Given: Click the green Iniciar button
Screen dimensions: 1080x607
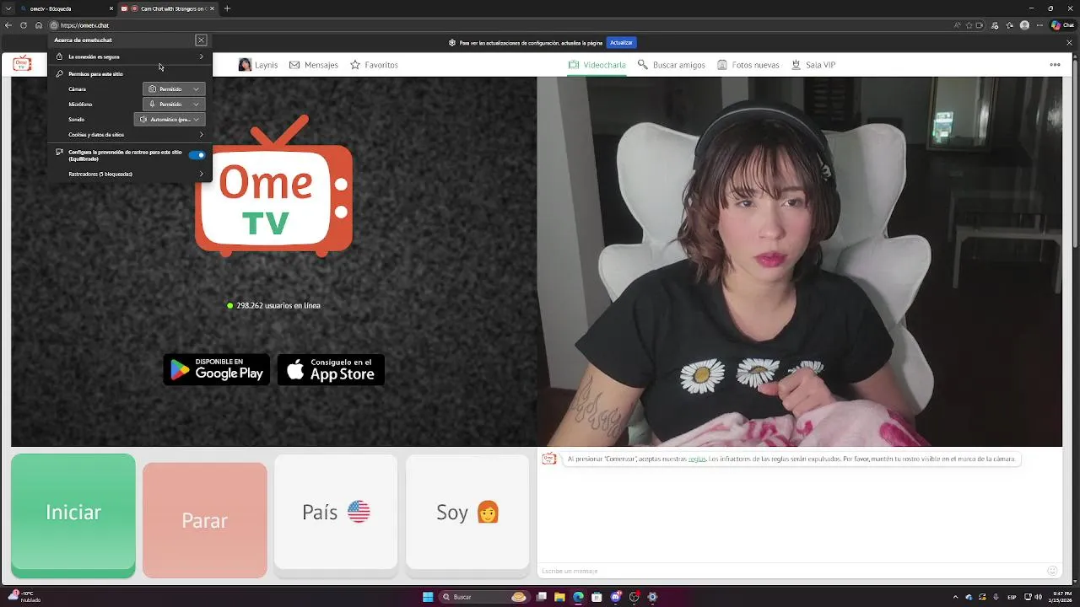Looking at the screenshot, I should pyautogui.click(x=73, y=515).
